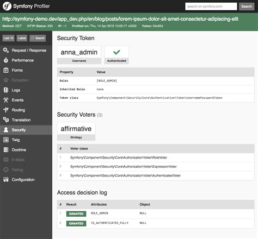Click the Translation speech bubbles icon
This screenshot has height=239, width=258.
[6, 120]
